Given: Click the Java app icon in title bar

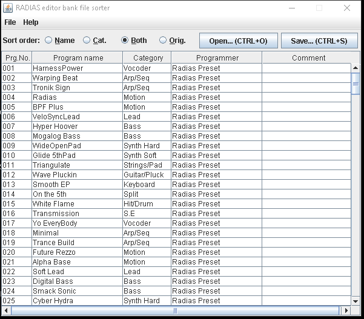Looking at the screenshot, I should (8, 8).
